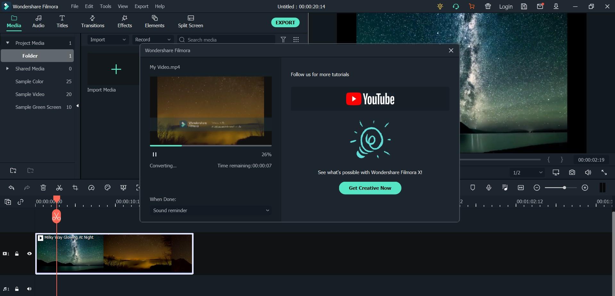
Task: Open the YouTube banner in dialog
Action: pyautogui.click(x=370, y=99)
